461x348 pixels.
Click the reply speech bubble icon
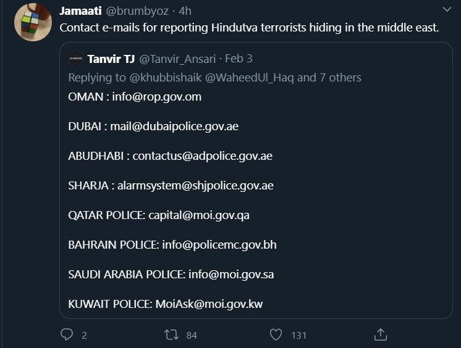(67, 334)
